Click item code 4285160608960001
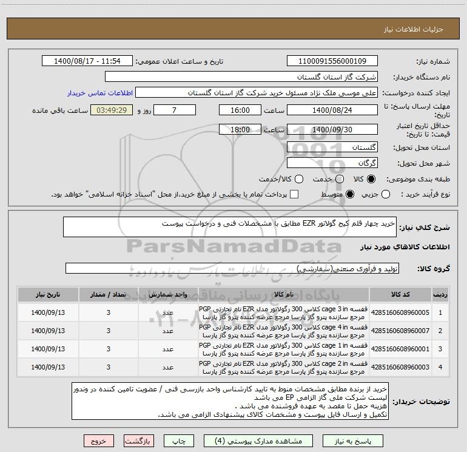The image size is (467, 452). pos(400,349)
